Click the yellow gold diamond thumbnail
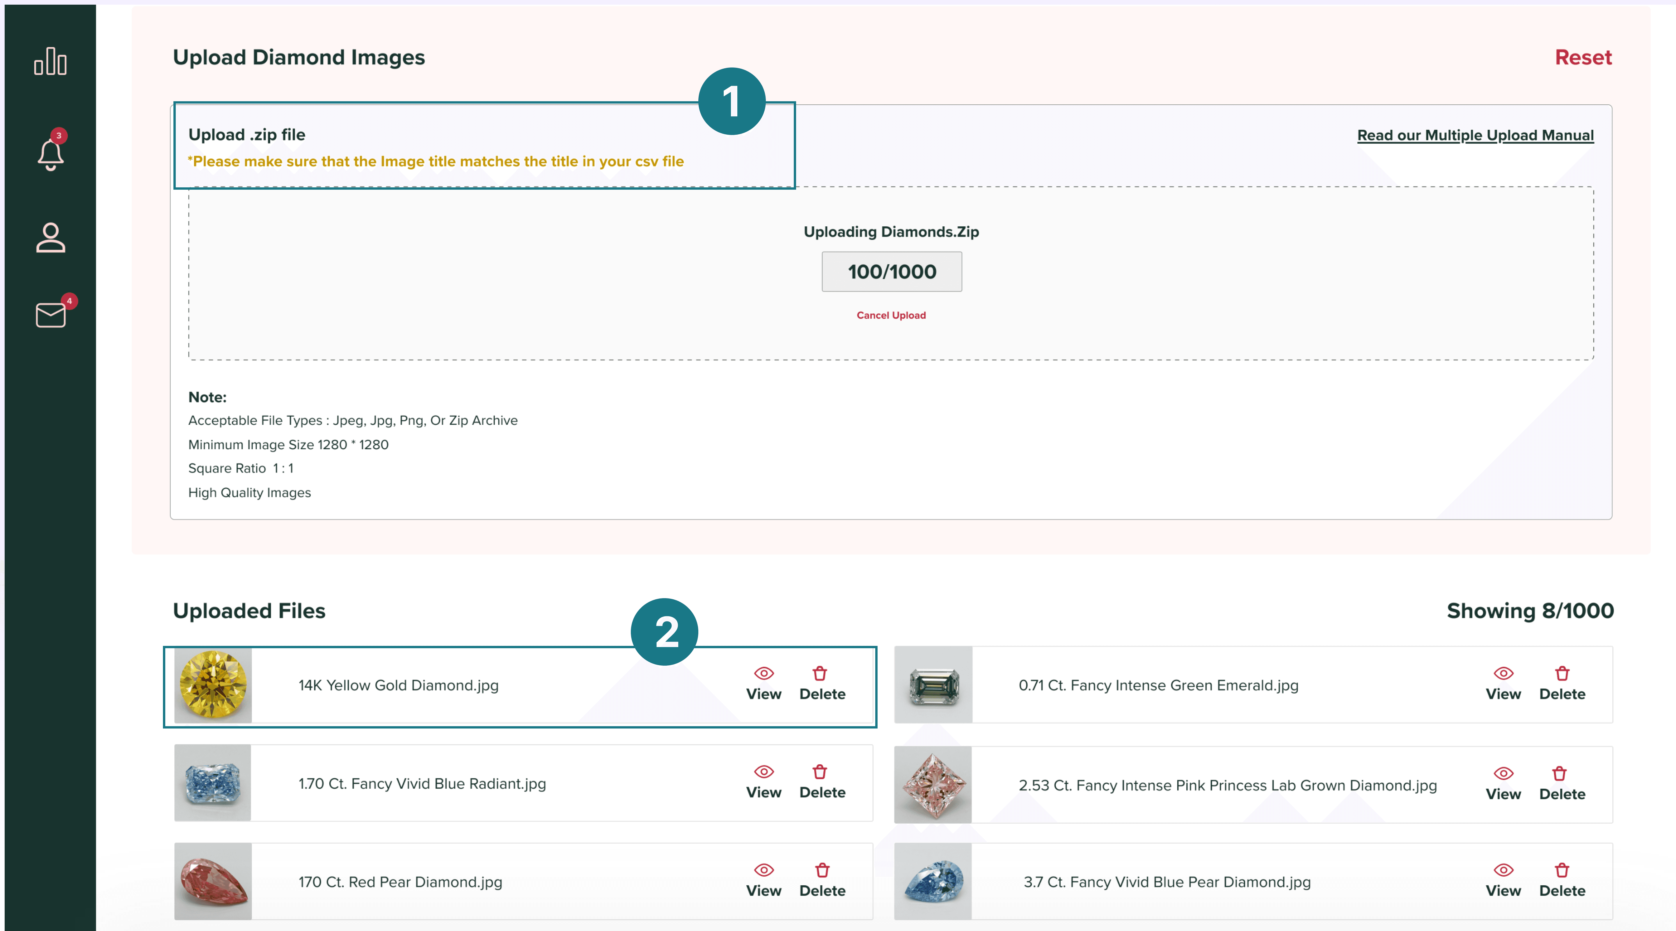The height and width of the screenshot is (931, 1676). [x=213, y=686]
